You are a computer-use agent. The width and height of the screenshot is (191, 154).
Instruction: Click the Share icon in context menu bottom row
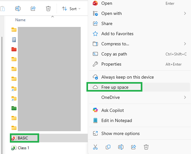click(133, 147)
